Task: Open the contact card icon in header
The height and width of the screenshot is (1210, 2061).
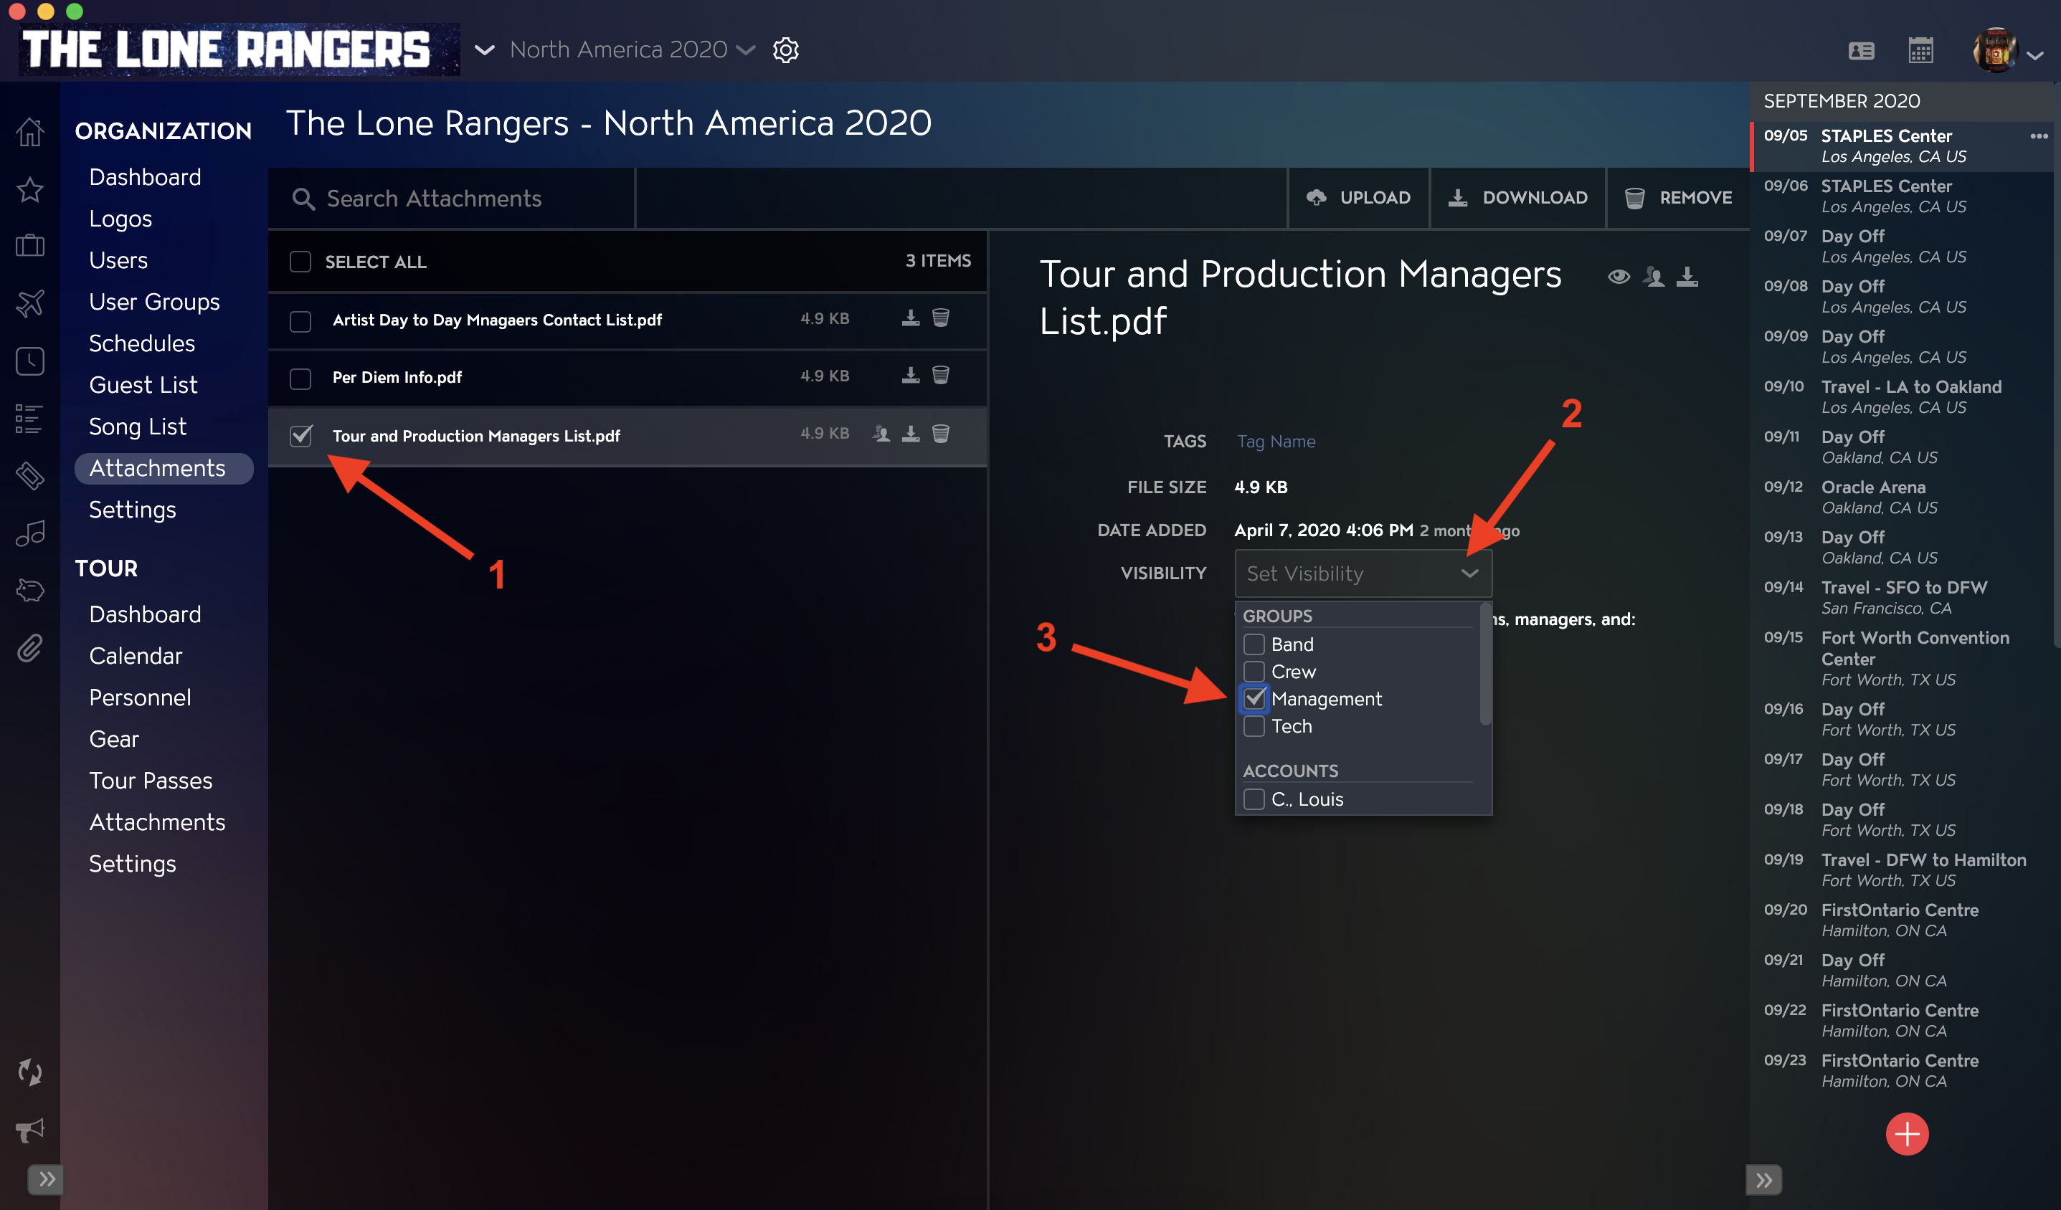Action: coord(1862,51)
